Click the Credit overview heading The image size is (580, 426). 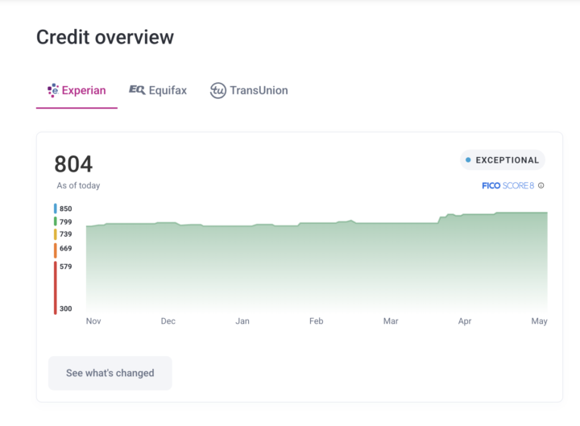click(x=105, y=37)
